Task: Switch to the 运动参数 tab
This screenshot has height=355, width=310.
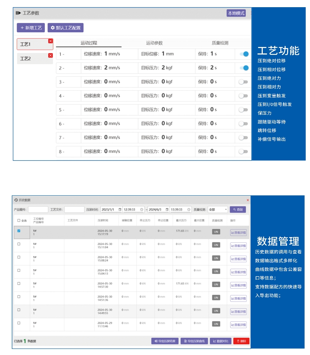Action: [x=154, y=43]
